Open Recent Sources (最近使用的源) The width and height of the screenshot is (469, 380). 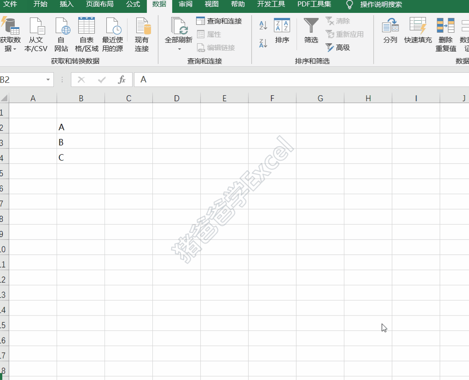[x=112, y=35]
